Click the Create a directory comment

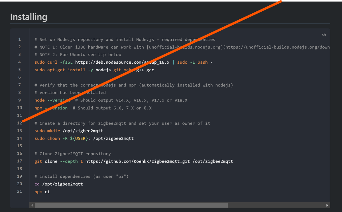click(122, 123)
